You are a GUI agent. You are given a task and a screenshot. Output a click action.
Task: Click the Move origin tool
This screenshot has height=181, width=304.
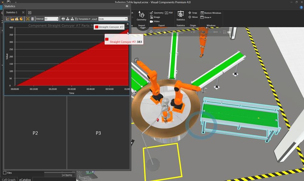[x=193, y=17]
